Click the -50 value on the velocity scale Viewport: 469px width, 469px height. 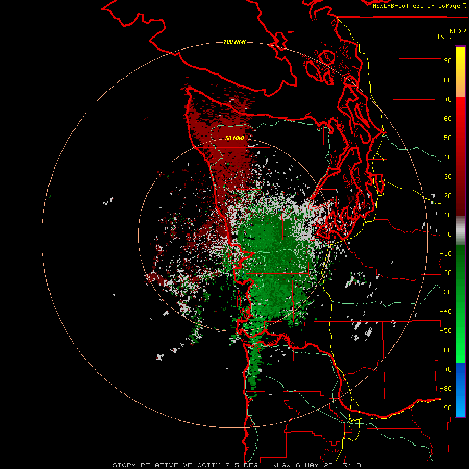[x=446, y=331]
